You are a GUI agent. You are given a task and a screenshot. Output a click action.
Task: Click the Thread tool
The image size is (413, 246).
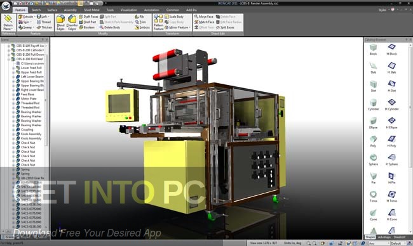click(x=44, y=22)
